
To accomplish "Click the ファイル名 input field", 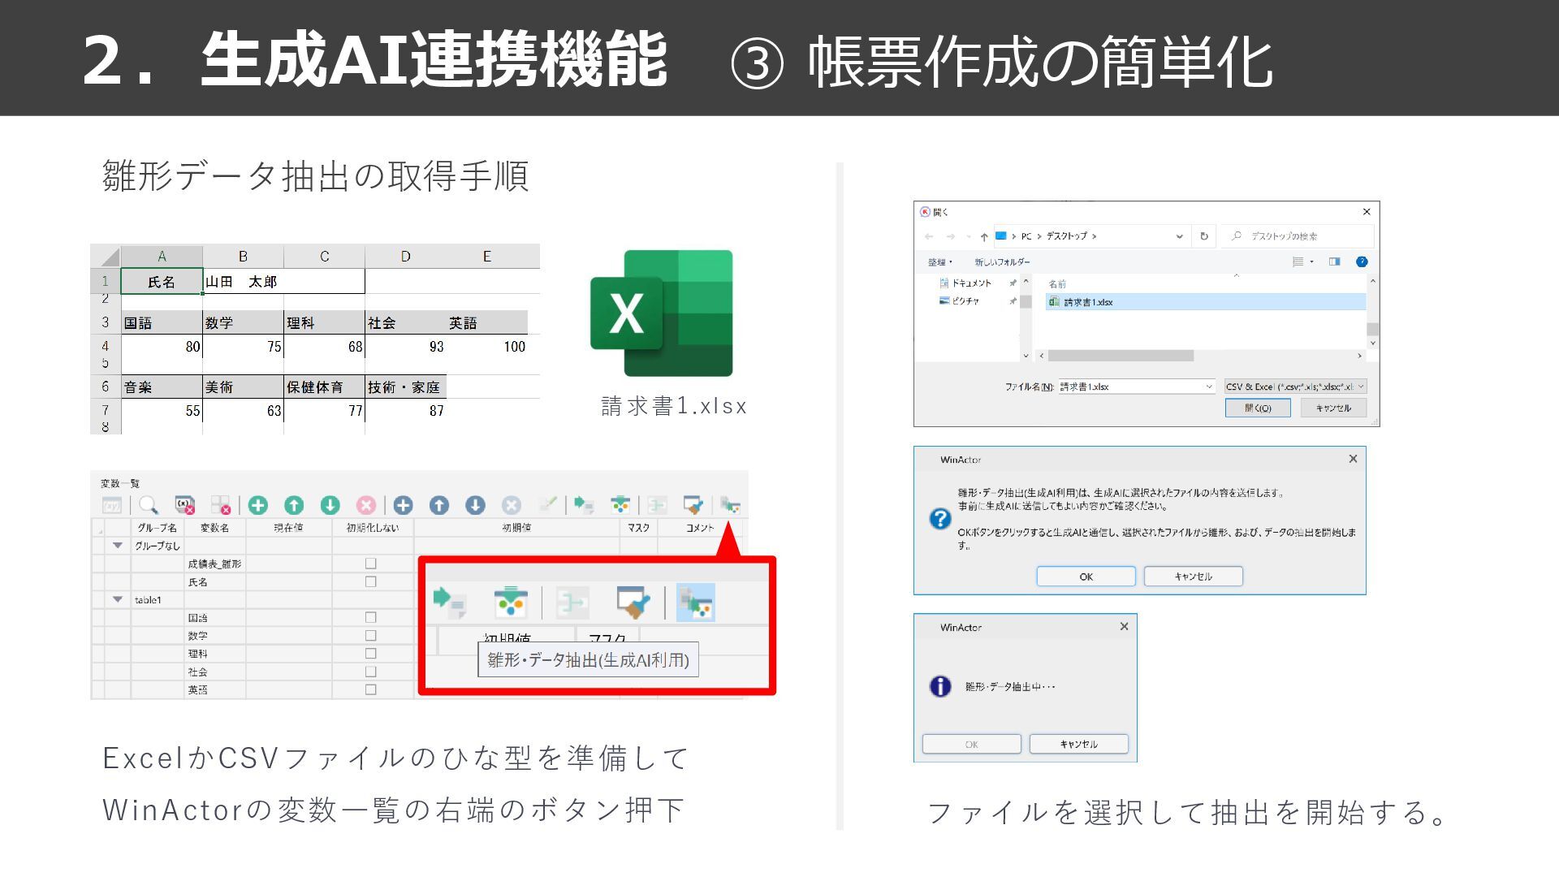I will coord(1137,387).
